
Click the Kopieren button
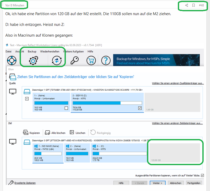31,133
